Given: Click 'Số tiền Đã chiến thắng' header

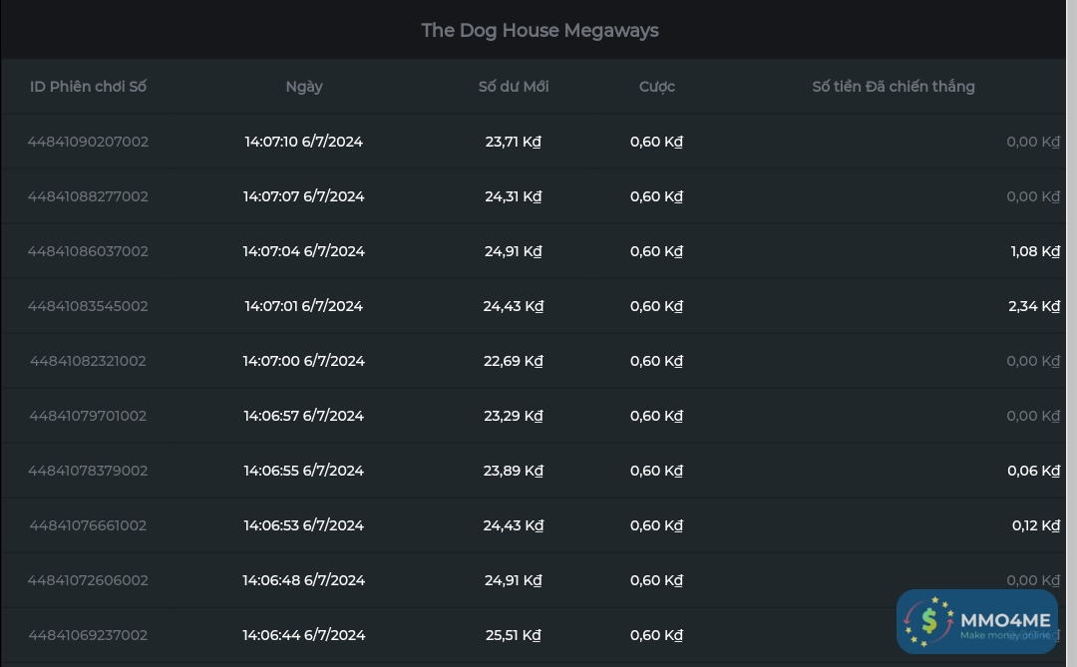Looking at the screenshot, I should [894, 87].
